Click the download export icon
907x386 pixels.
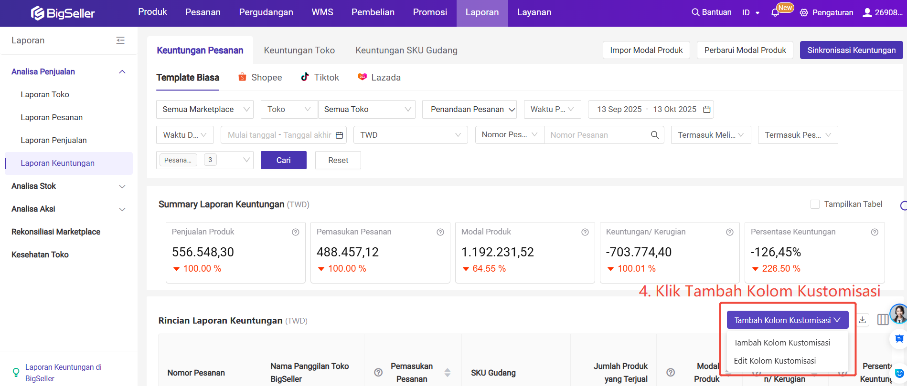pos(863,320)
